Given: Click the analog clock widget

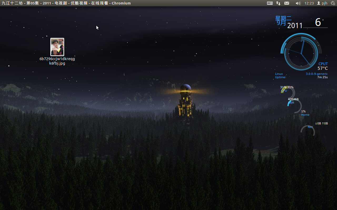Looking at the screenshot, I should [301, 53].
